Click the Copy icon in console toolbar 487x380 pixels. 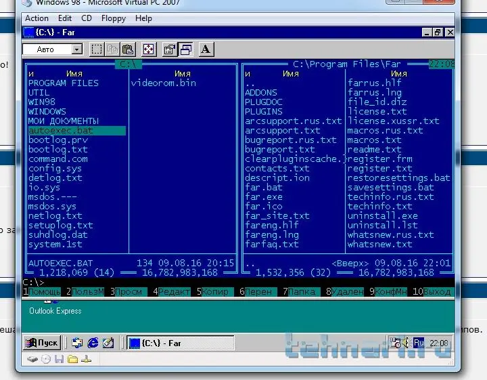pyautogui.click(x=112, y=49)
